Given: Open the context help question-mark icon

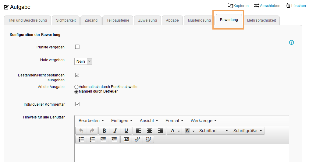Looking at the screenshot, I should pyautogui.click(x=291, y=43).
